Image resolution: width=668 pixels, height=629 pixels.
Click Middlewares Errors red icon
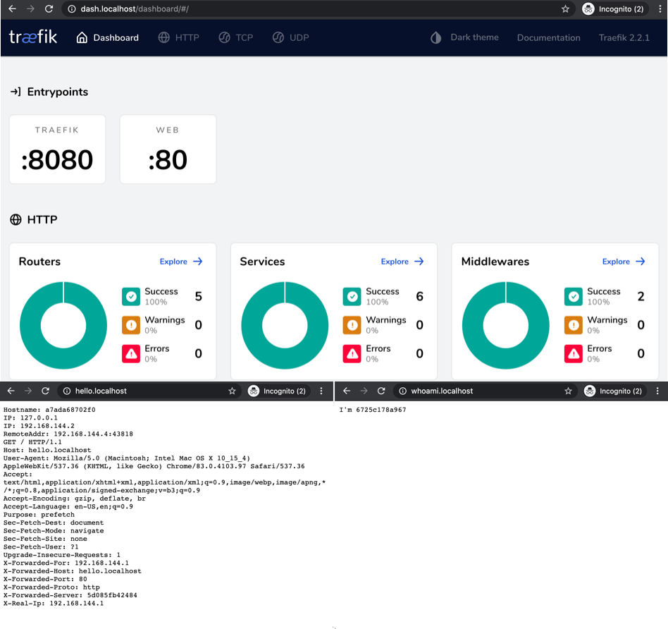pyautogui.click(x=574, y=353)
